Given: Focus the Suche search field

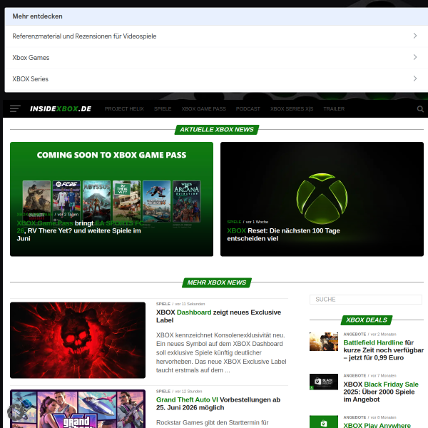Looking at the screenshot, I should click(x=366, y=300).
